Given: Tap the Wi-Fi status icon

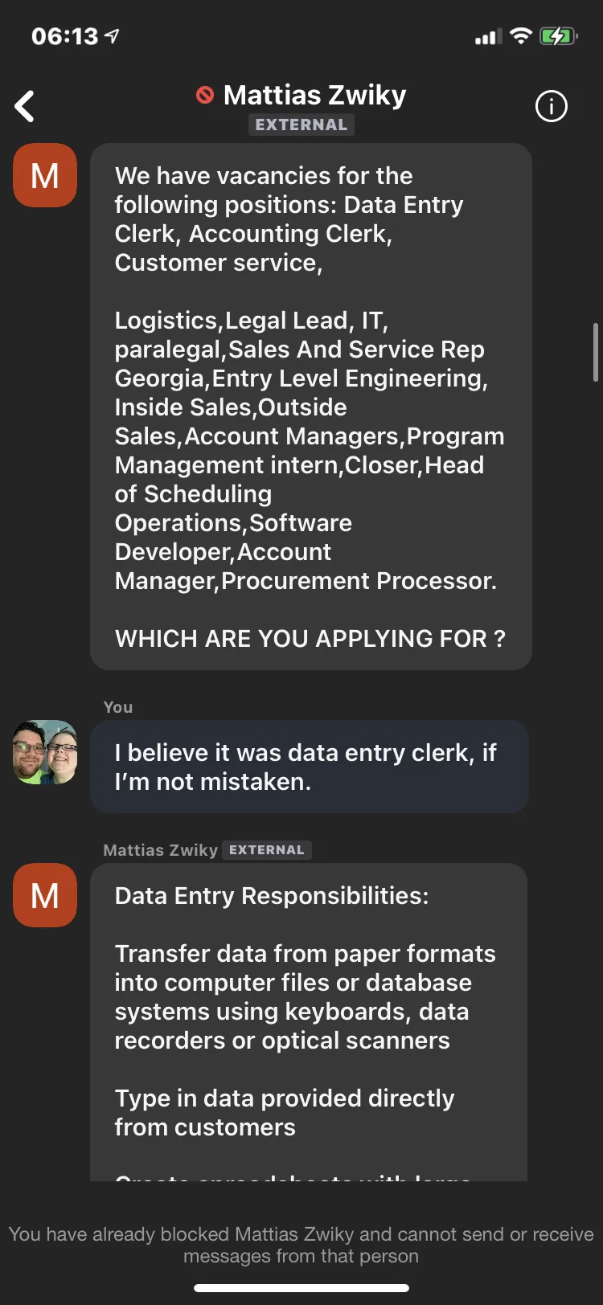Looking at the screenshot, I should point(521,36).
